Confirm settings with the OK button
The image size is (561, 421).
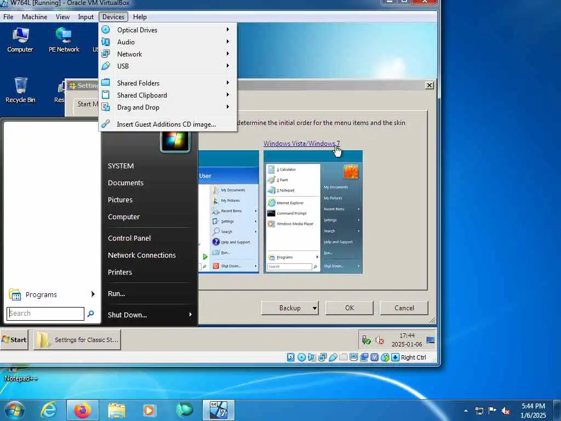[349, 308]
